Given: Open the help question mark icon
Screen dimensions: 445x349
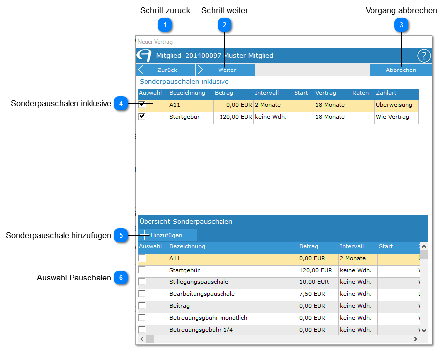Looking at the screenshot, I should [x=424, y=56].
